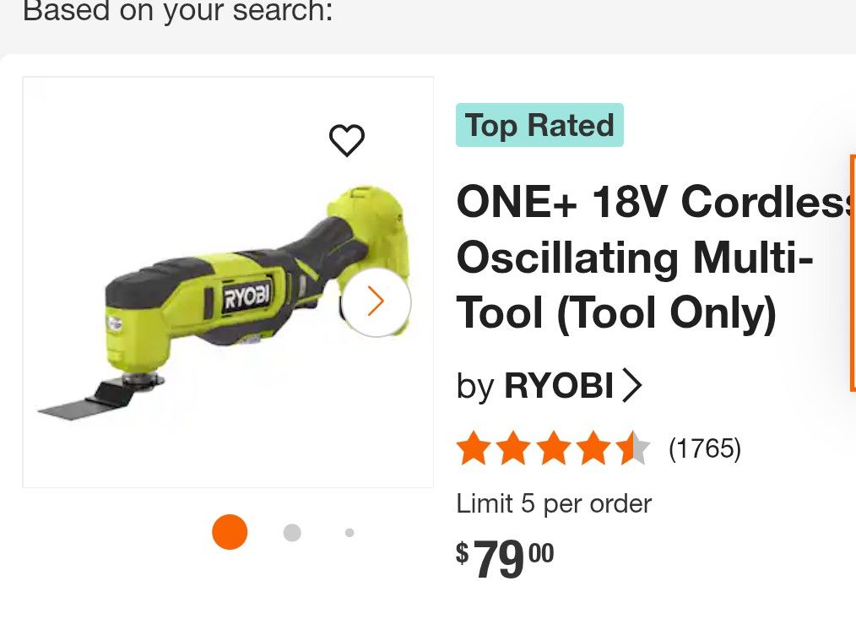
Task: Expand the chevron next to RYOBI
Action: point(631,386)
